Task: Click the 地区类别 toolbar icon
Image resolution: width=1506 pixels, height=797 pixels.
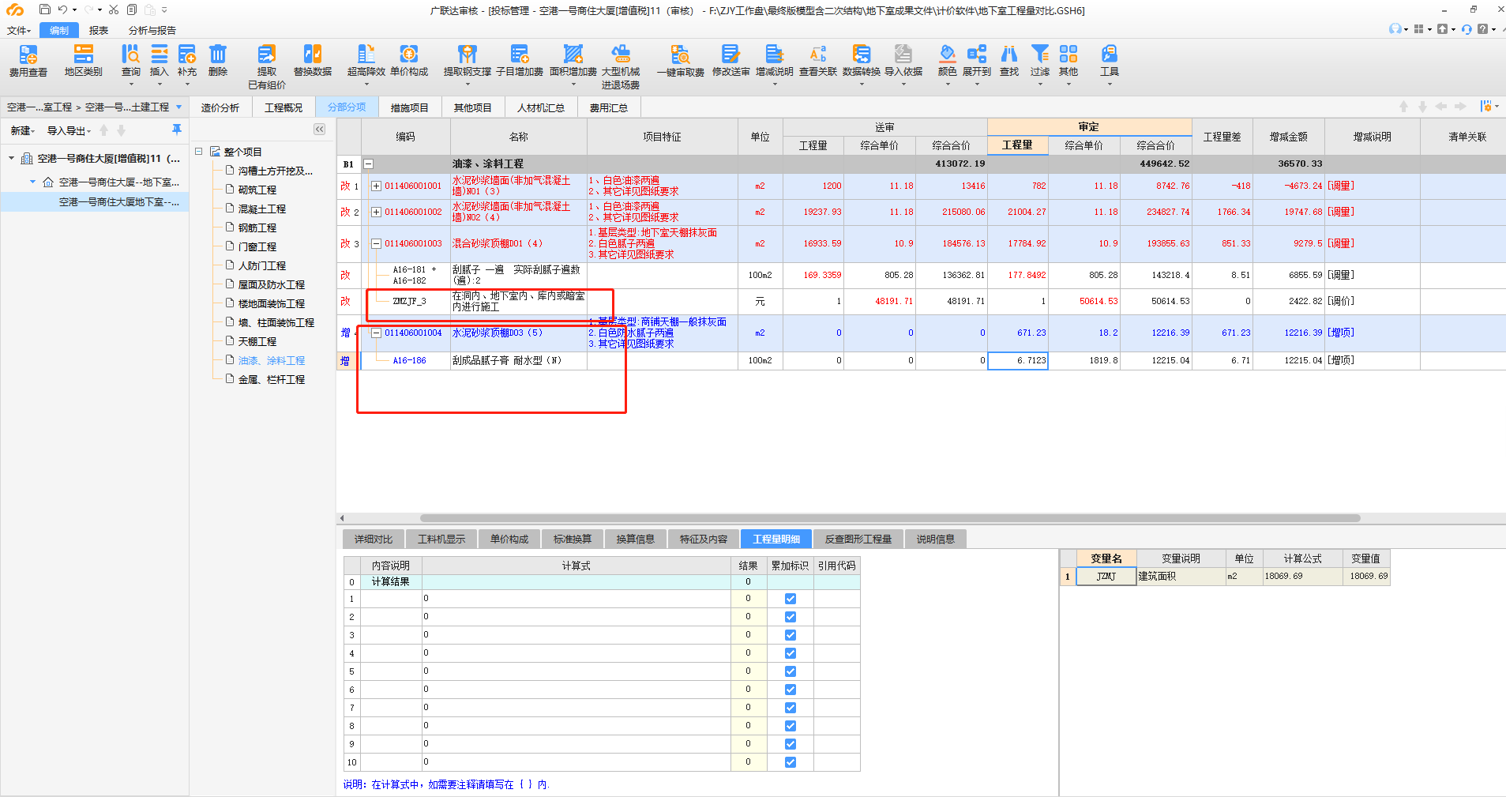Action: [83, 61]
